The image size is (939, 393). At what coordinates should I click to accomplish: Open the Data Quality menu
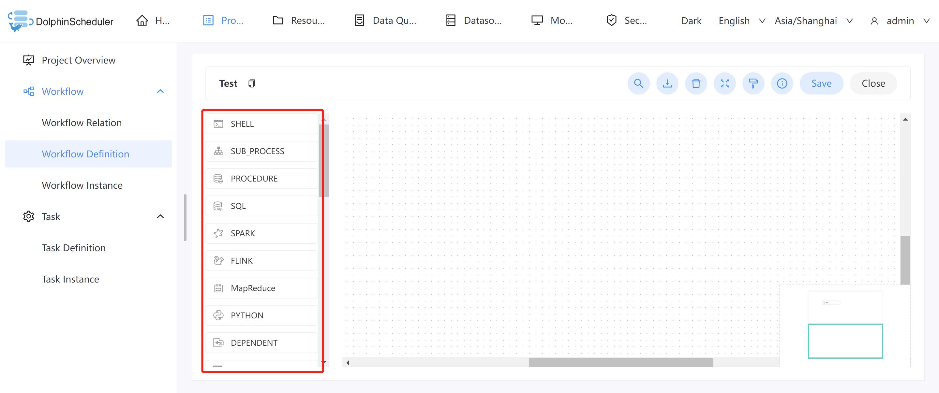pyautogui.click(x=385, y=21)
